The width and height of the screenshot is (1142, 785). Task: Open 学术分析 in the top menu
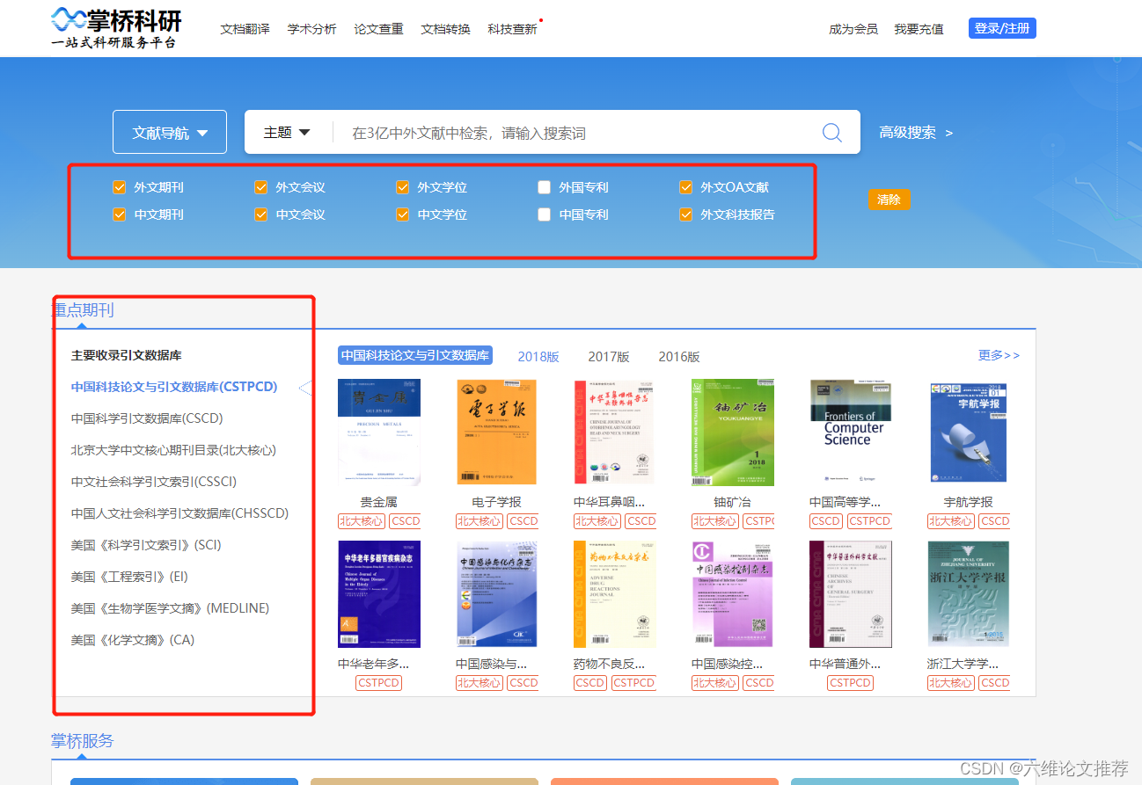(x=311, y=29)
